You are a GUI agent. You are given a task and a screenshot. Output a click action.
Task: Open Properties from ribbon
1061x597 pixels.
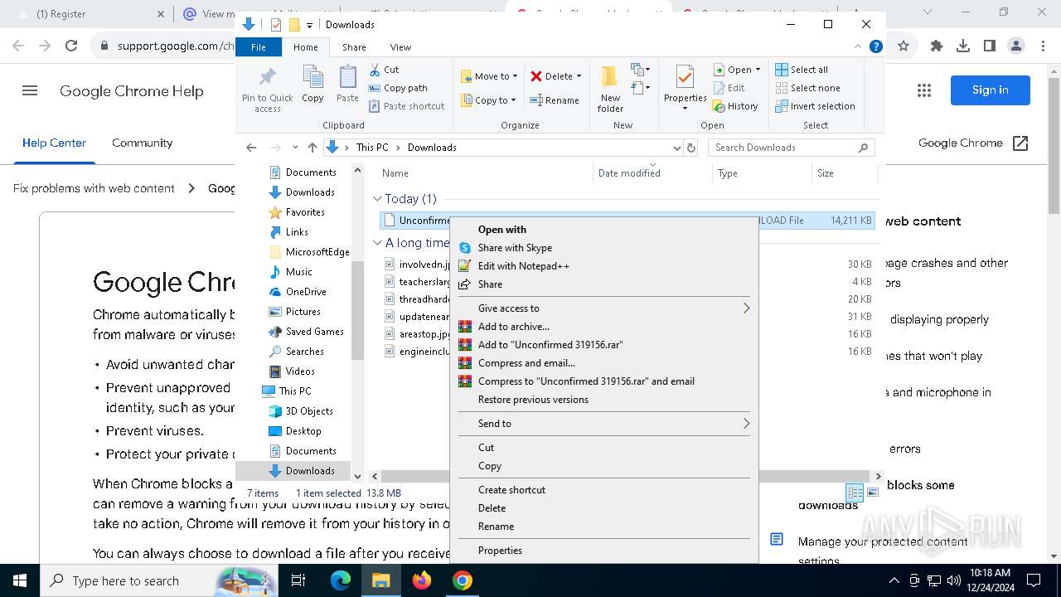[685, 89]
